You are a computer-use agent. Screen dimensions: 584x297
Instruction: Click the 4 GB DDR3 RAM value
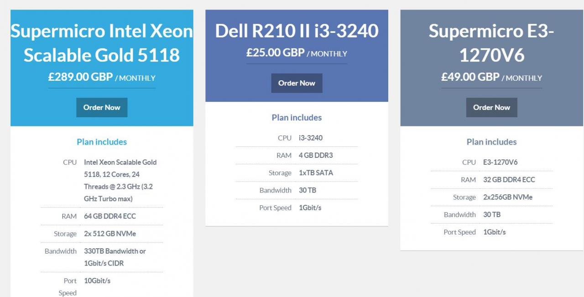(316, 155)
